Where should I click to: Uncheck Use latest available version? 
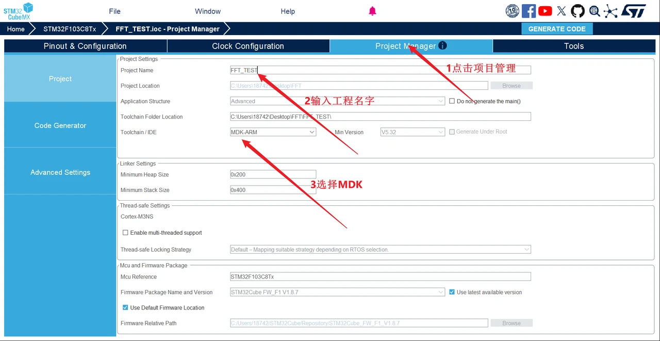452,292
